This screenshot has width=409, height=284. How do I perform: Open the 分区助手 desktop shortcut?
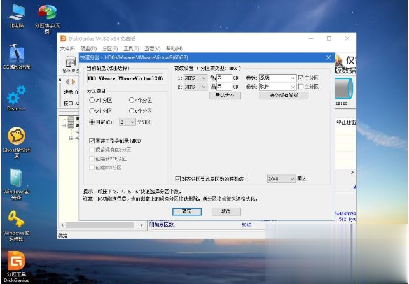[x=47, y=19]
